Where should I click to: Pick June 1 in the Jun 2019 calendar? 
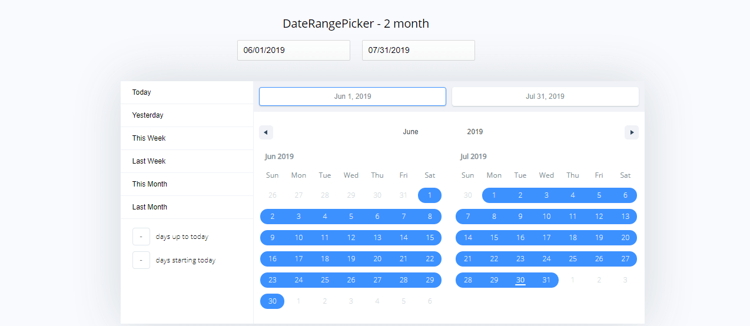click(430, 195)
